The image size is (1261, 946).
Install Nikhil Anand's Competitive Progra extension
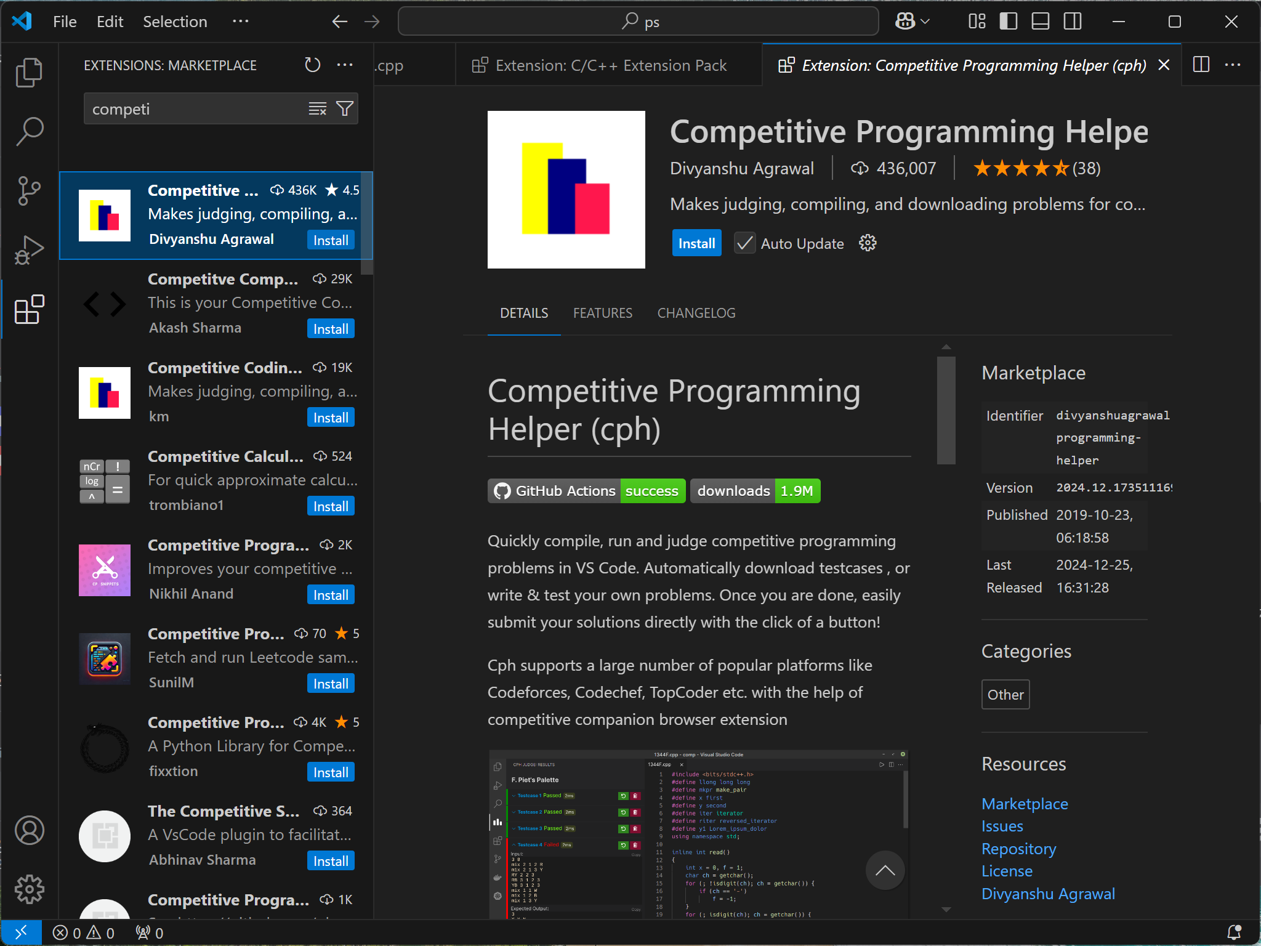click(x=331, y=595)
